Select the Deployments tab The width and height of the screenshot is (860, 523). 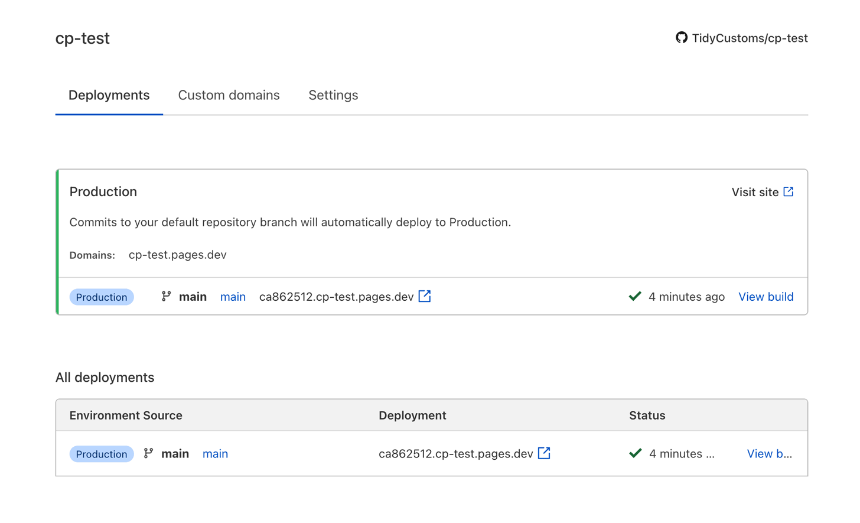point(109,95)
